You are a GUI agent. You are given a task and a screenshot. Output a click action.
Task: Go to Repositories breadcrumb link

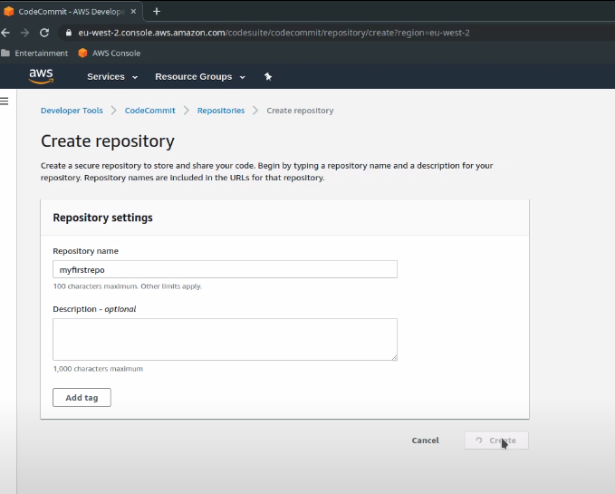(221, 111)
